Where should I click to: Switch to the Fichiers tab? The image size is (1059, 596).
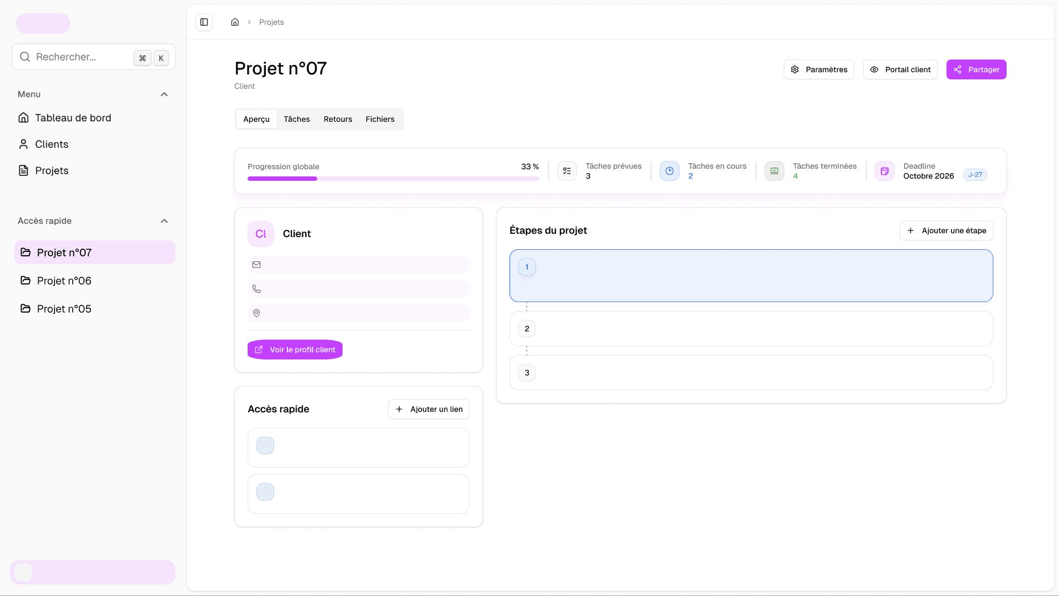[x=380, y=119]
